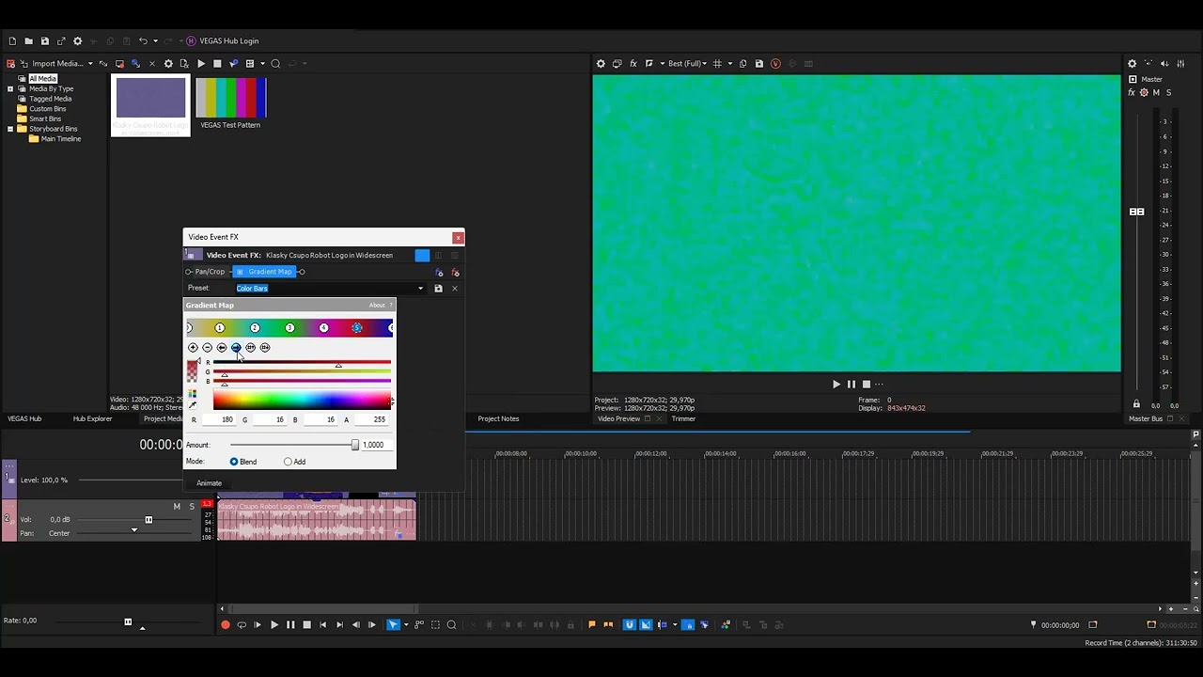Select Smart Bins folder
The height and width of the screenshot is (677, 1203).
click(45, 119)
